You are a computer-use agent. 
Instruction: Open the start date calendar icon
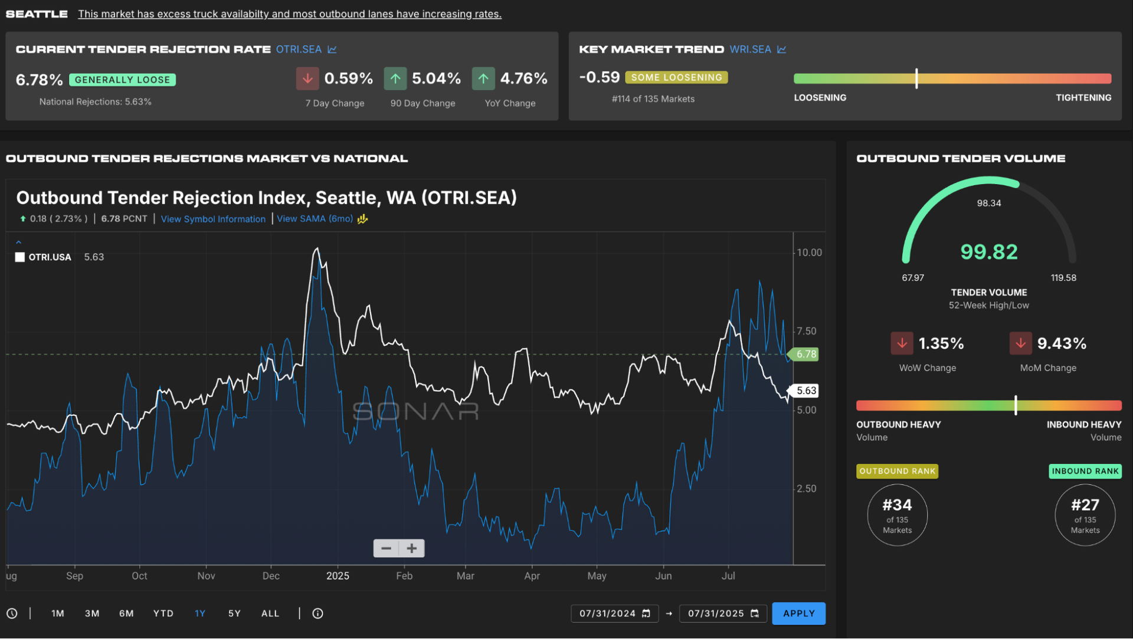(646, 614)
